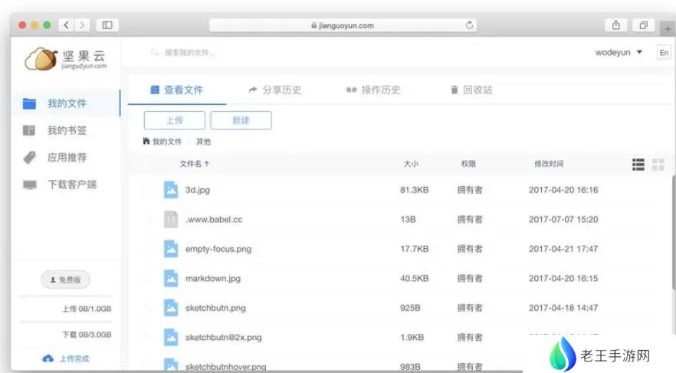Image resolution: width=676 pixels, height=373 pixels.
Task: Click the home icon in breadcrumb
Action: pos(146,142)
